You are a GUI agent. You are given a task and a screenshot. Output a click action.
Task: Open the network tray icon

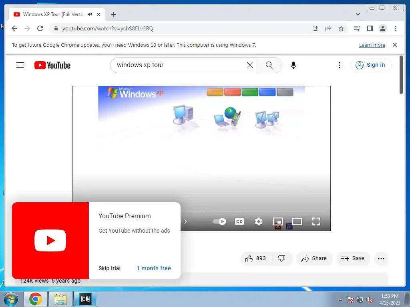[x=360, y=299]
